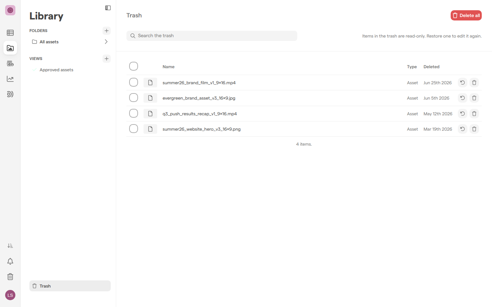Toggle the select-all checkbox in header
492x307 pixels.
coord(134,66)
